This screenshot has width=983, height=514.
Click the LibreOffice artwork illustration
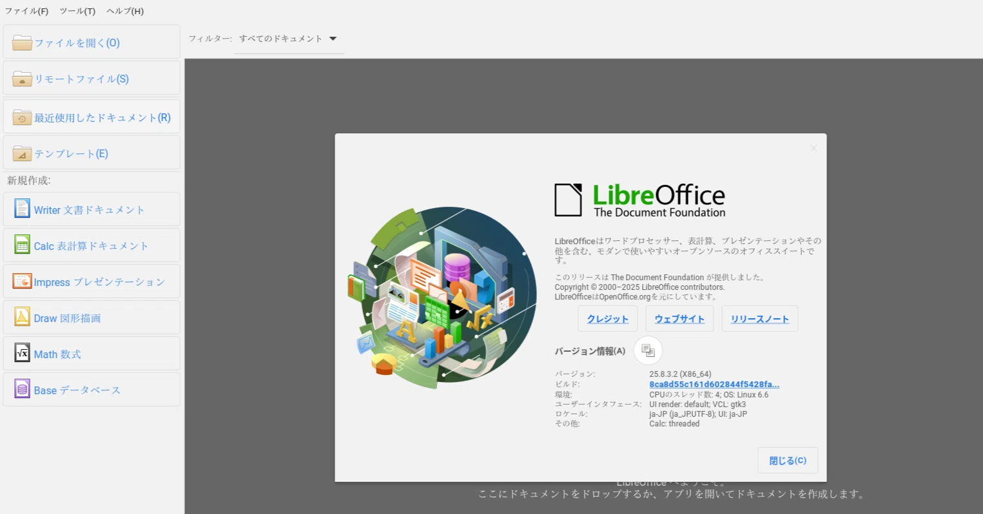pyautogui.click(x=442, y=298)
